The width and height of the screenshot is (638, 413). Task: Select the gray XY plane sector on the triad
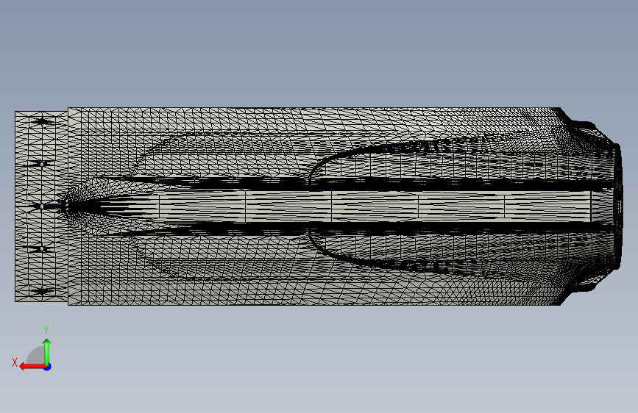tap(35, 356)
